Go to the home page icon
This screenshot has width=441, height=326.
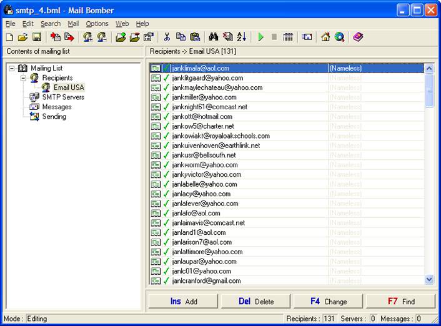coord(325,37)
